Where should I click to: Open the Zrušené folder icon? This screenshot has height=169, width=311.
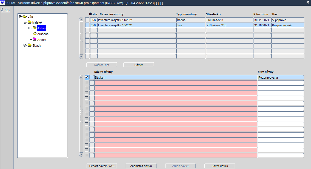click(x=35, y=34)
